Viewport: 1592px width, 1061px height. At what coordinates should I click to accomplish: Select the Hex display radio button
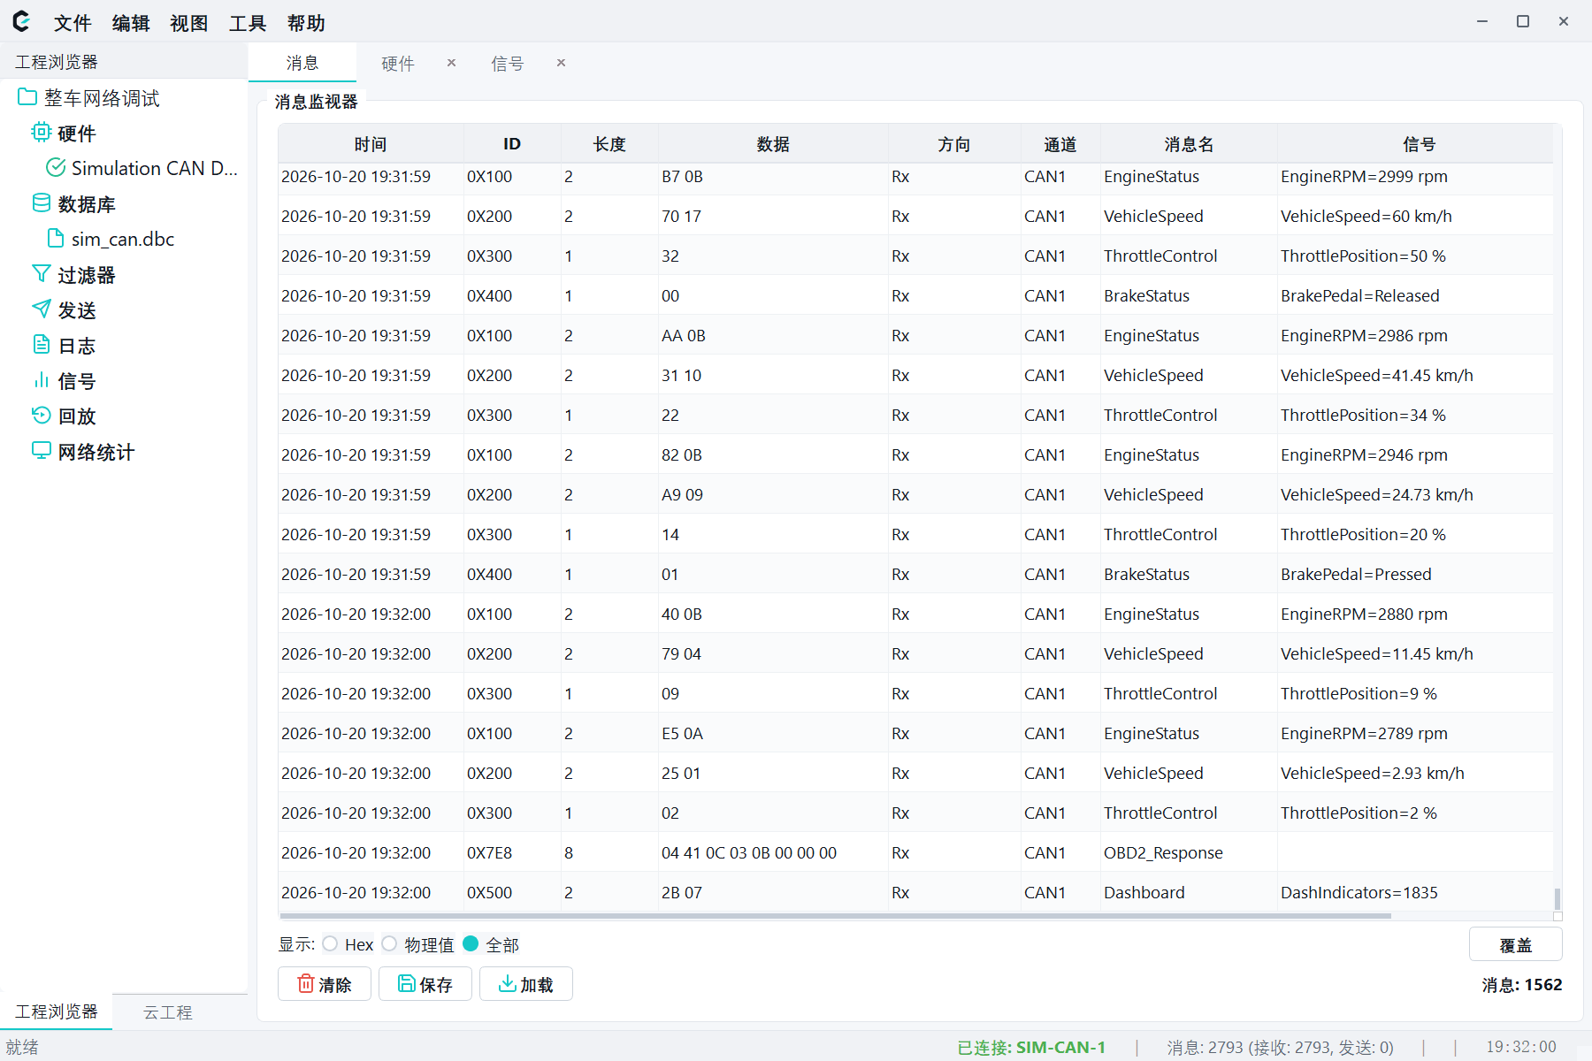click(x=330, y=943)
